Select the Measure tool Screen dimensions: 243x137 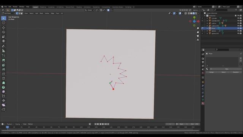point(3,51)
